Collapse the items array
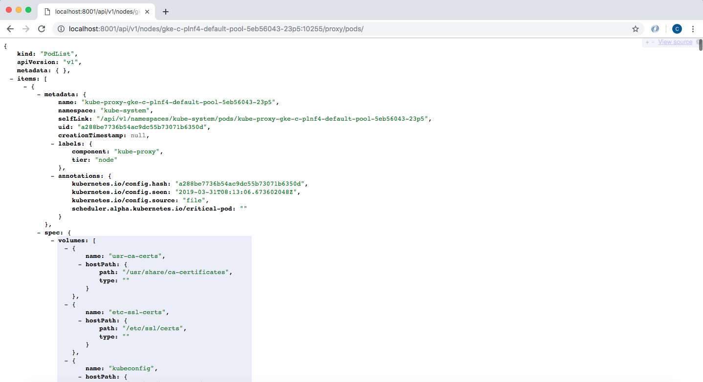 [x=12, y=78]
